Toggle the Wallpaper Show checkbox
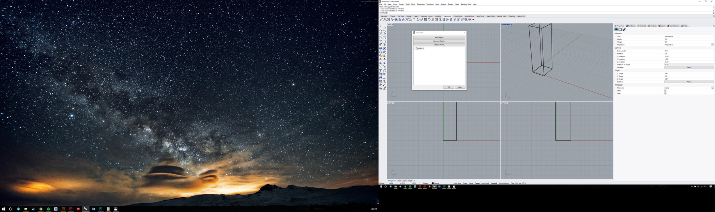This screenshot has width=715, height=212. [665, 91]
